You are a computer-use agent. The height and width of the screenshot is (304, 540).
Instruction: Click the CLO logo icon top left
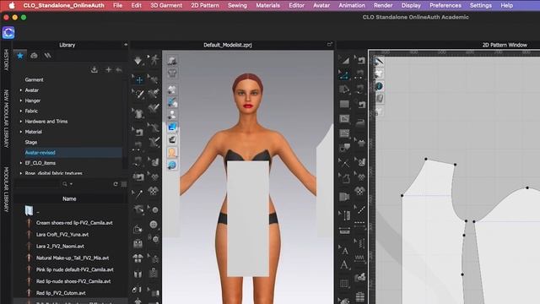(x=8, y=33)
